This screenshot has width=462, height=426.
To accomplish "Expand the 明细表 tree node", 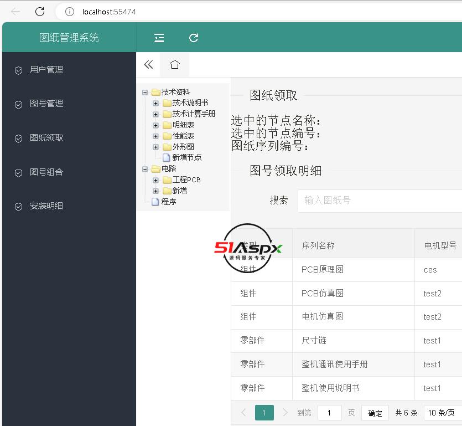I will pyautogui.click(x=155, y=125).
